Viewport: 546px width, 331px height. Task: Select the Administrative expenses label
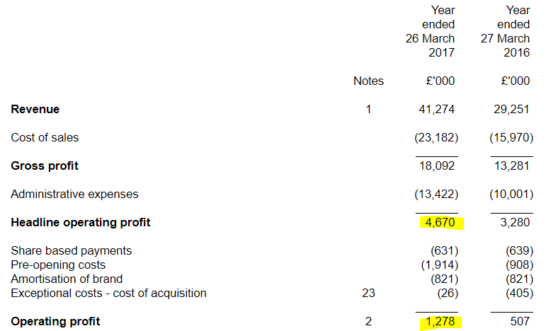coord(74,194)
